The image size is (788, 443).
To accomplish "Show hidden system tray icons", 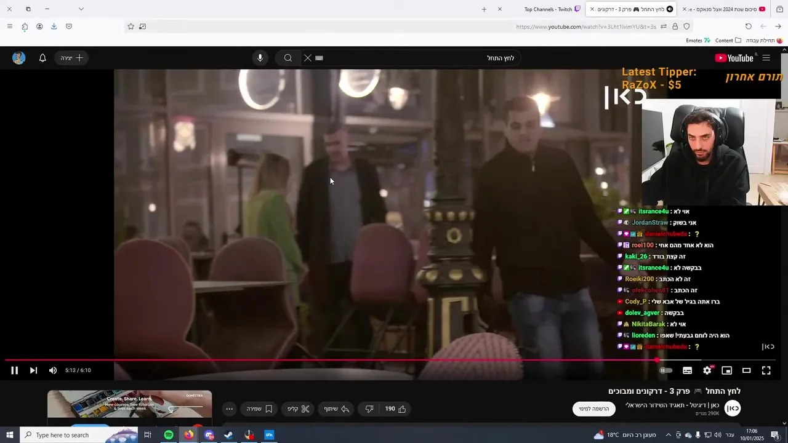I will pos(668,435).
